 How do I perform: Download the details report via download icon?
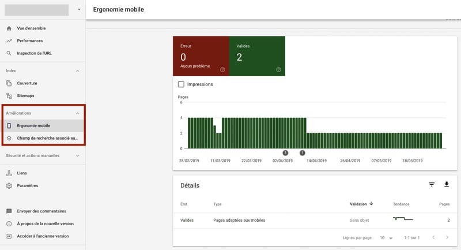446,185
